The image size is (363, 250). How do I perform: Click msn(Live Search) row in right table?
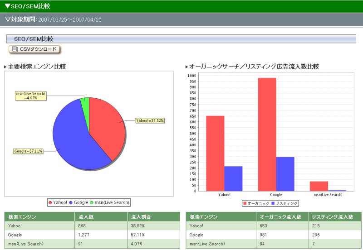pos(274,244)
